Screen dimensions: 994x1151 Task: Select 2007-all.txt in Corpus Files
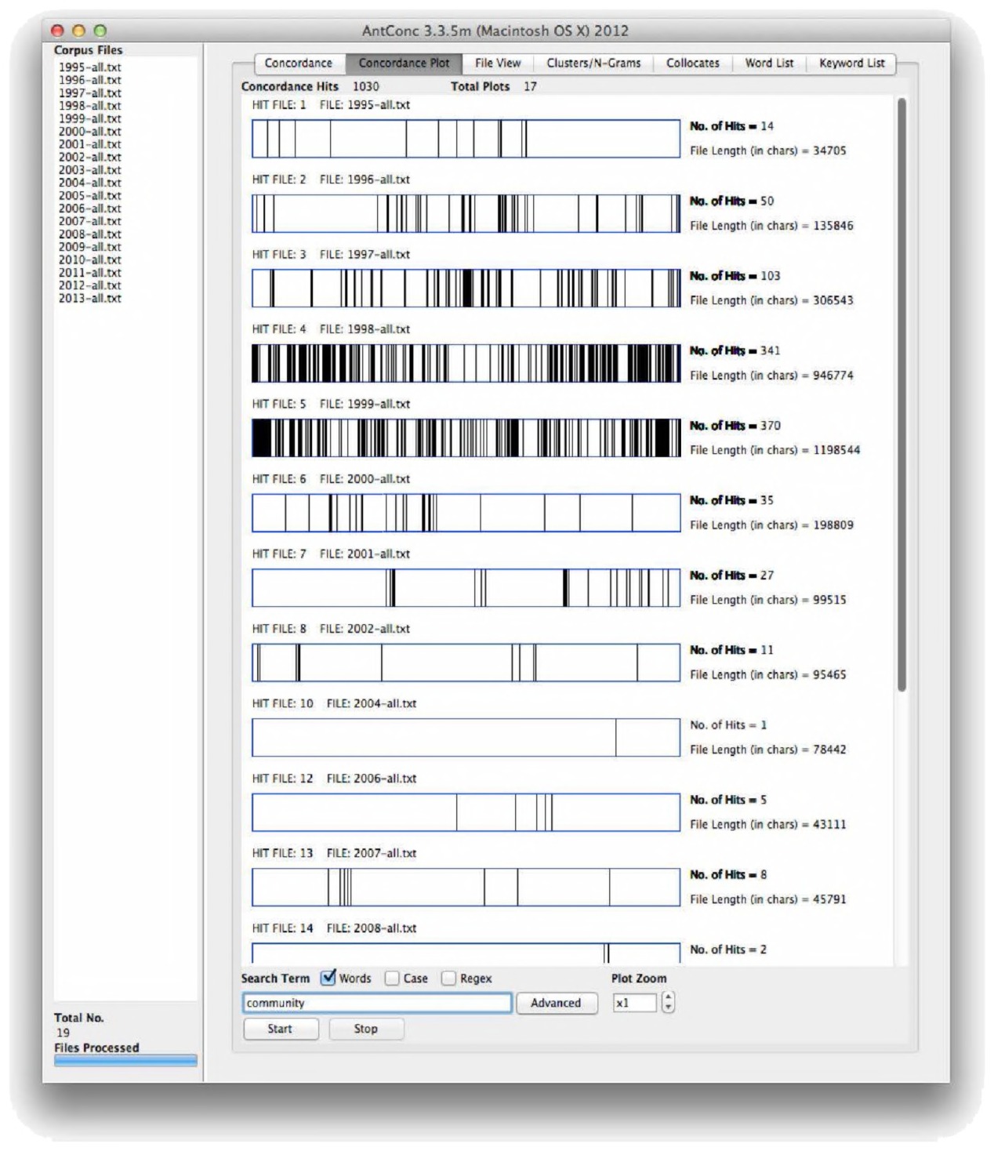coord(90,221)
